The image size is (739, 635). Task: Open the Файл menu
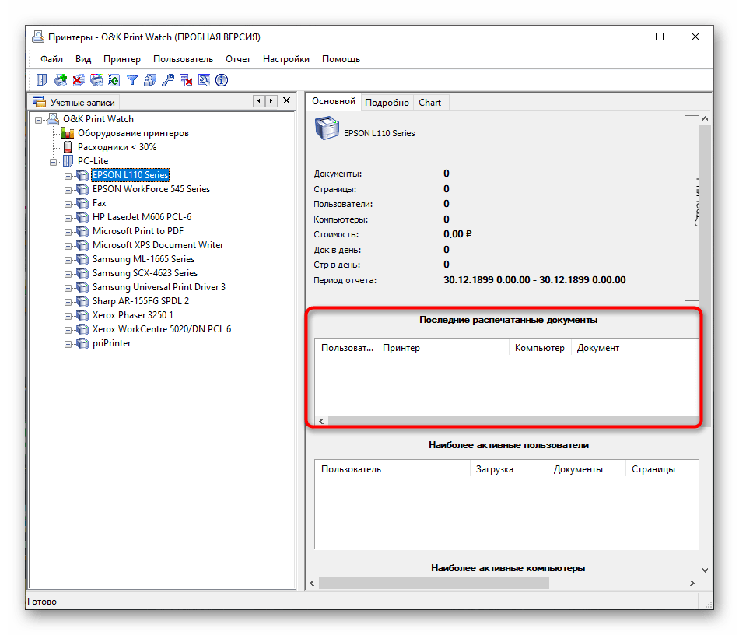(x=51, y=59)
